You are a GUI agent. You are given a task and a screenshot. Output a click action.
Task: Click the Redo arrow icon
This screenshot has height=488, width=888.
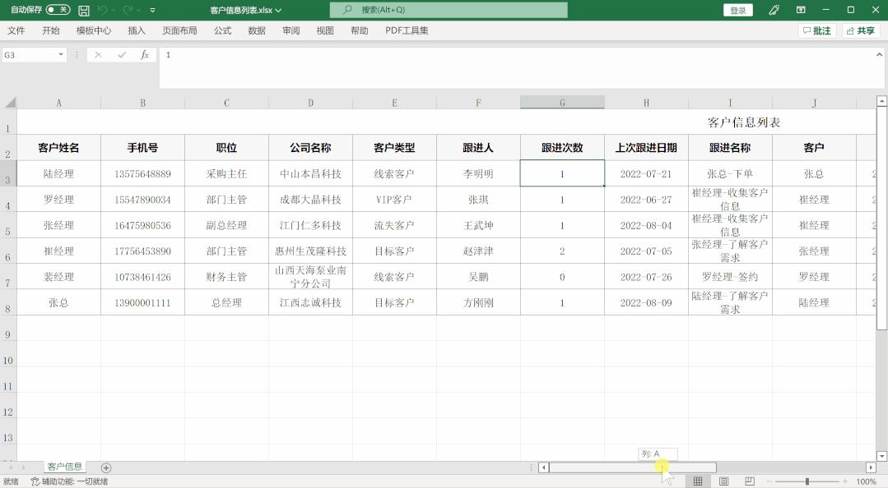coord(128,10)
